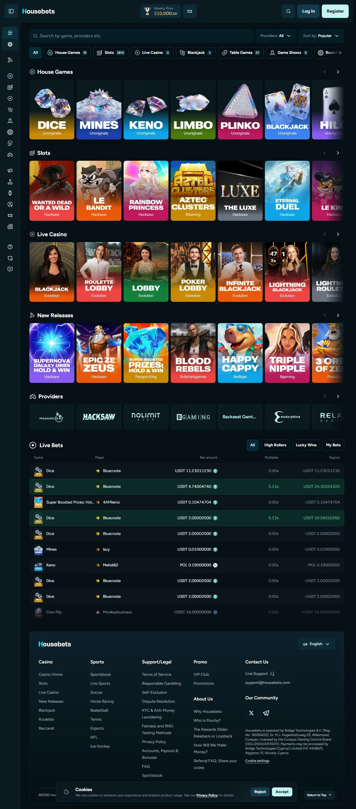Open the Providers: All dropdown
This screenshot has width=356, height=809.
click(x=275, y=36)
